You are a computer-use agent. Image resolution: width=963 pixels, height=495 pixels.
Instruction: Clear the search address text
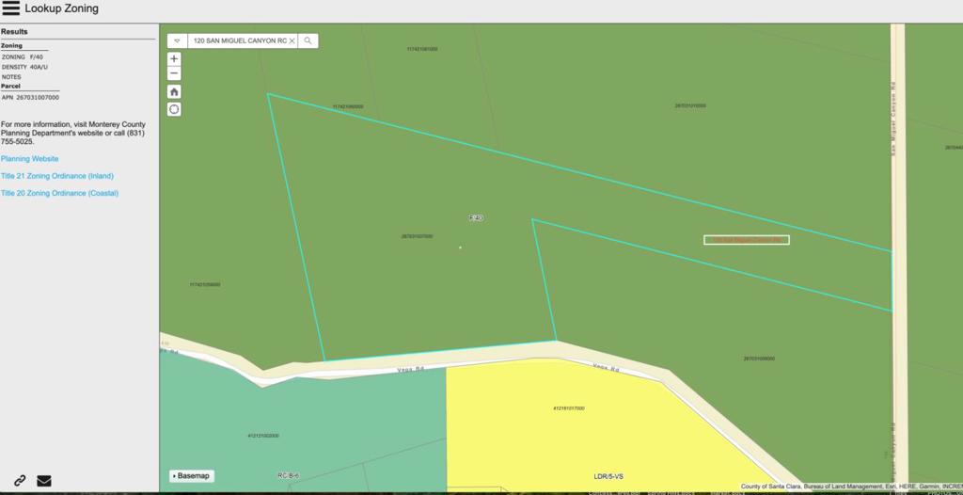[292, 41]
